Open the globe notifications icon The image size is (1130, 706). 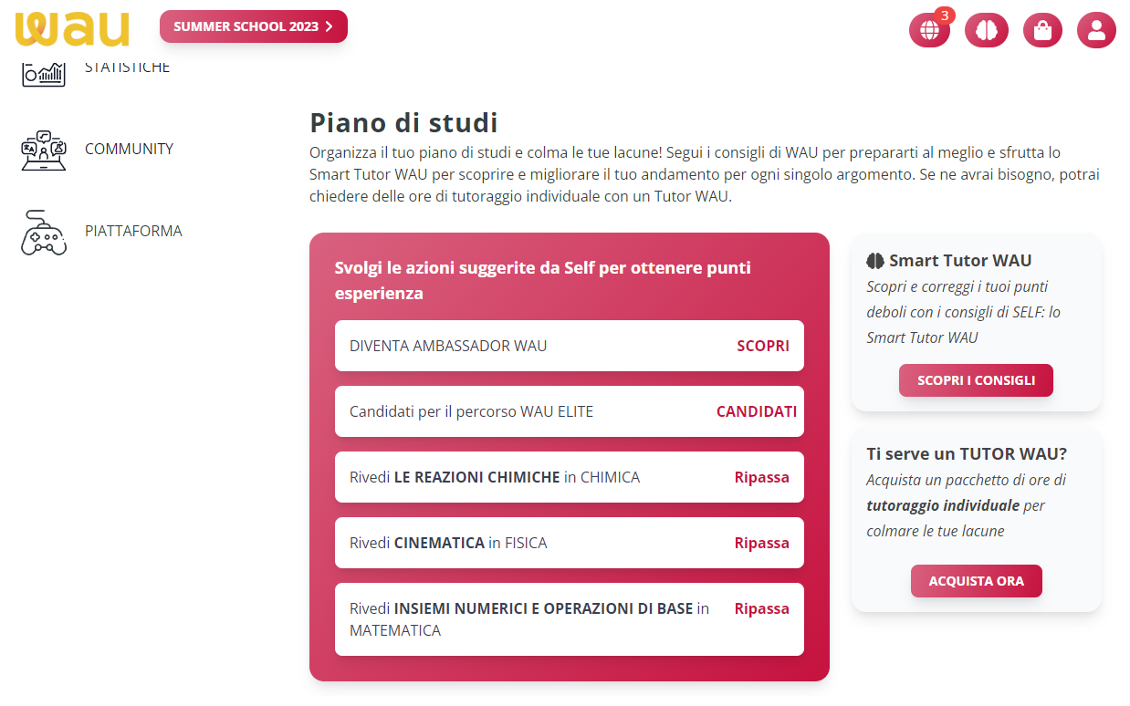tap(929, 30)
